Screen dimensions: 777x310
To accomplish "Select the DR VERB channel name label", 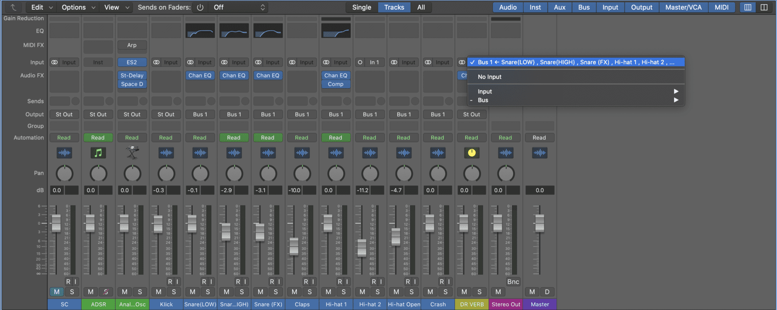I will click(472, 305).
